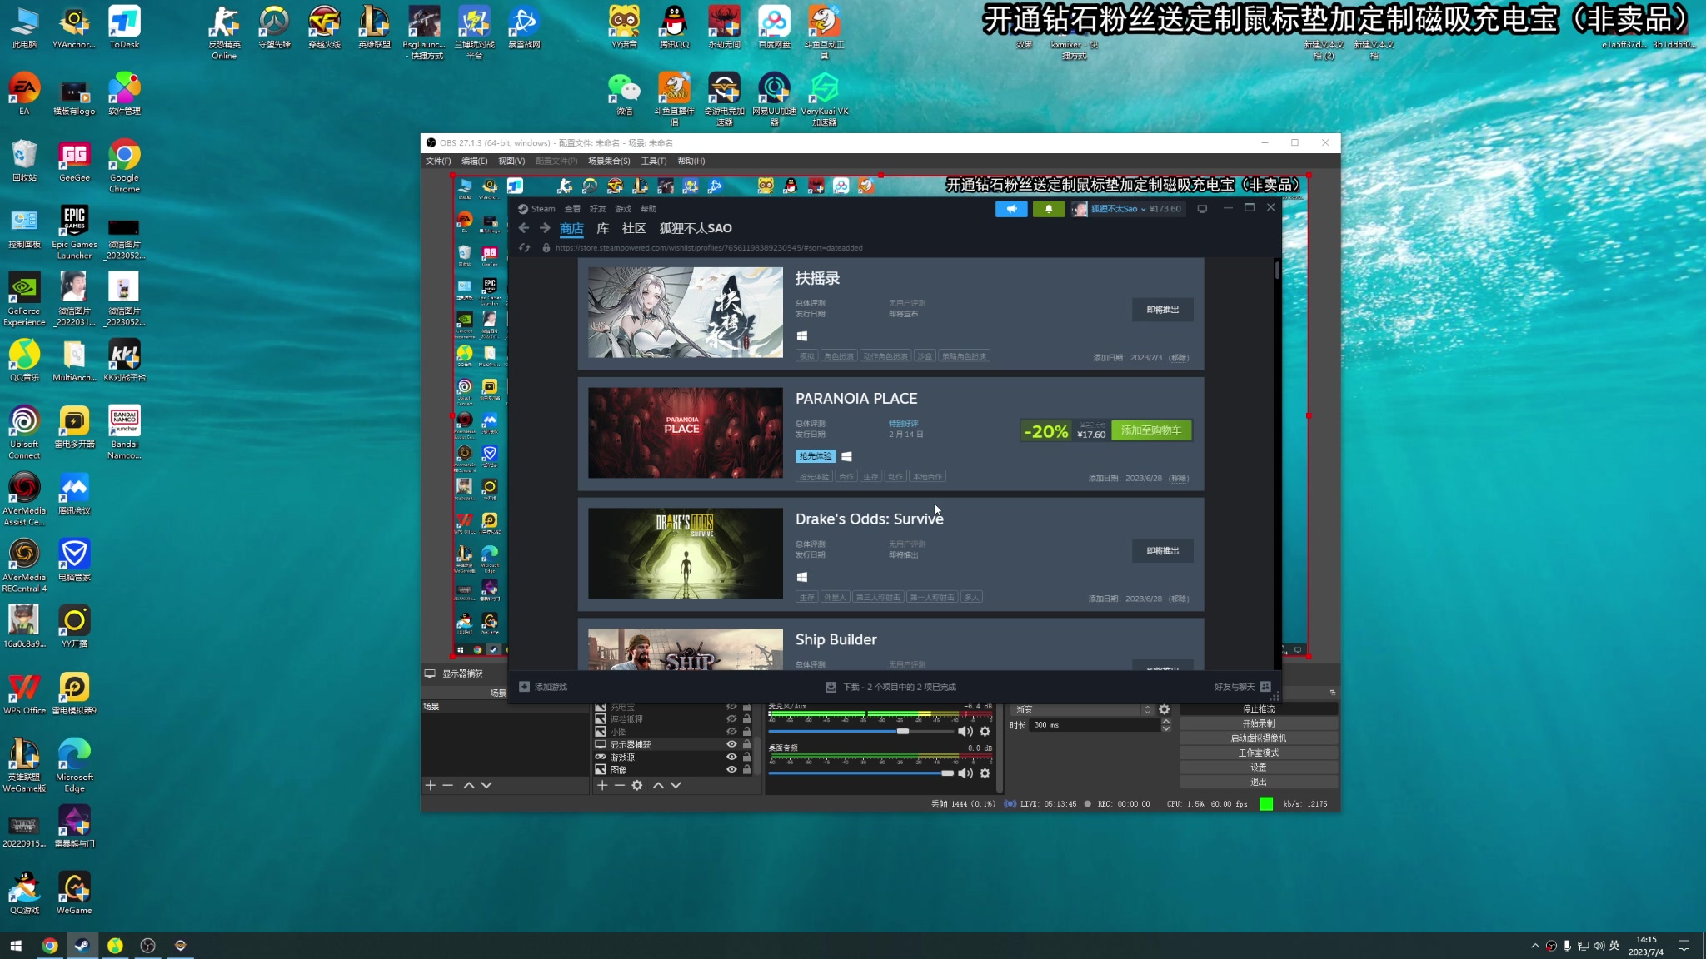
Task: Open OBS 编辑(E) menu
Action: [x=475, y=161]
